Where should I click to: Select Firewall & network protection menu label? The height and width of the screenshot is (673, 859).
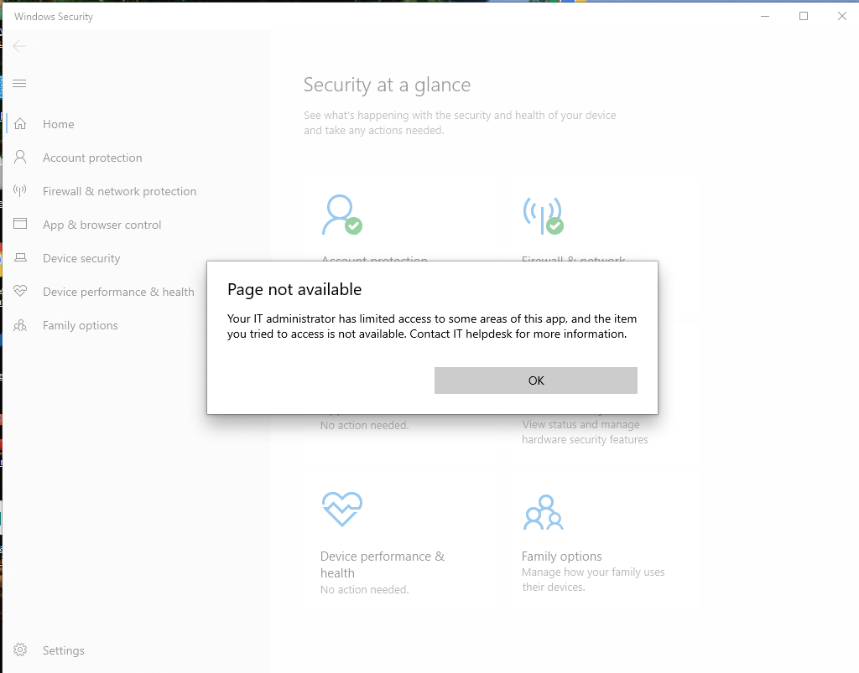119,191
